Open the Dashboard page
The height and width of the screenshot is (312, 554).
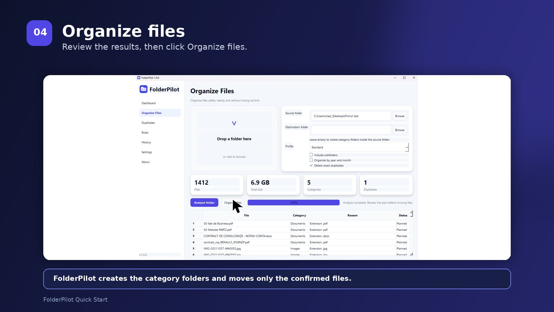[160, 103]
